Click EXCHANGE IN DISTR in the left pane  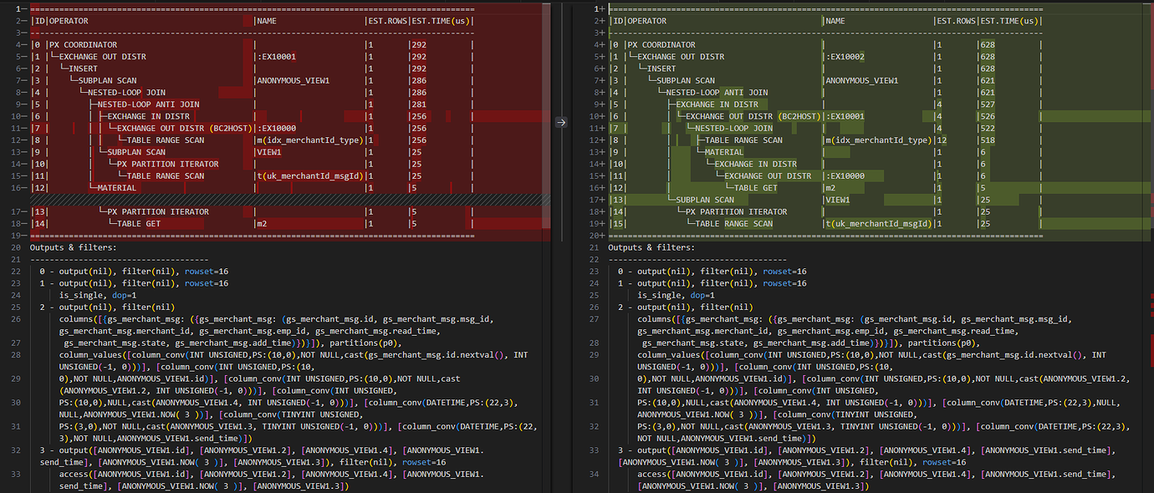149,116
